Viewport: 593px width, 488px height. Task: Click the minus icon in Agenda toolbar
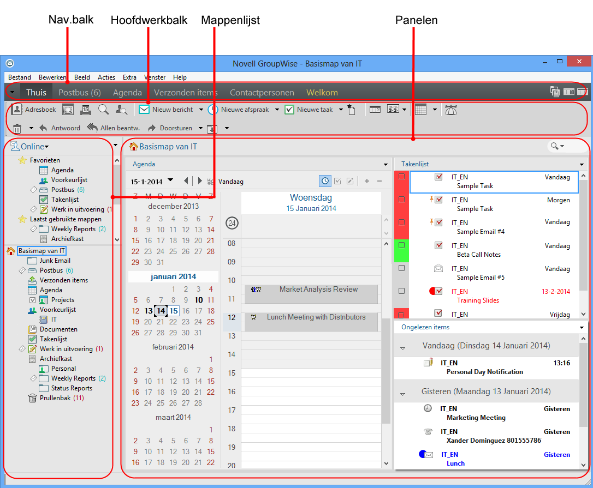coord(379,182)
